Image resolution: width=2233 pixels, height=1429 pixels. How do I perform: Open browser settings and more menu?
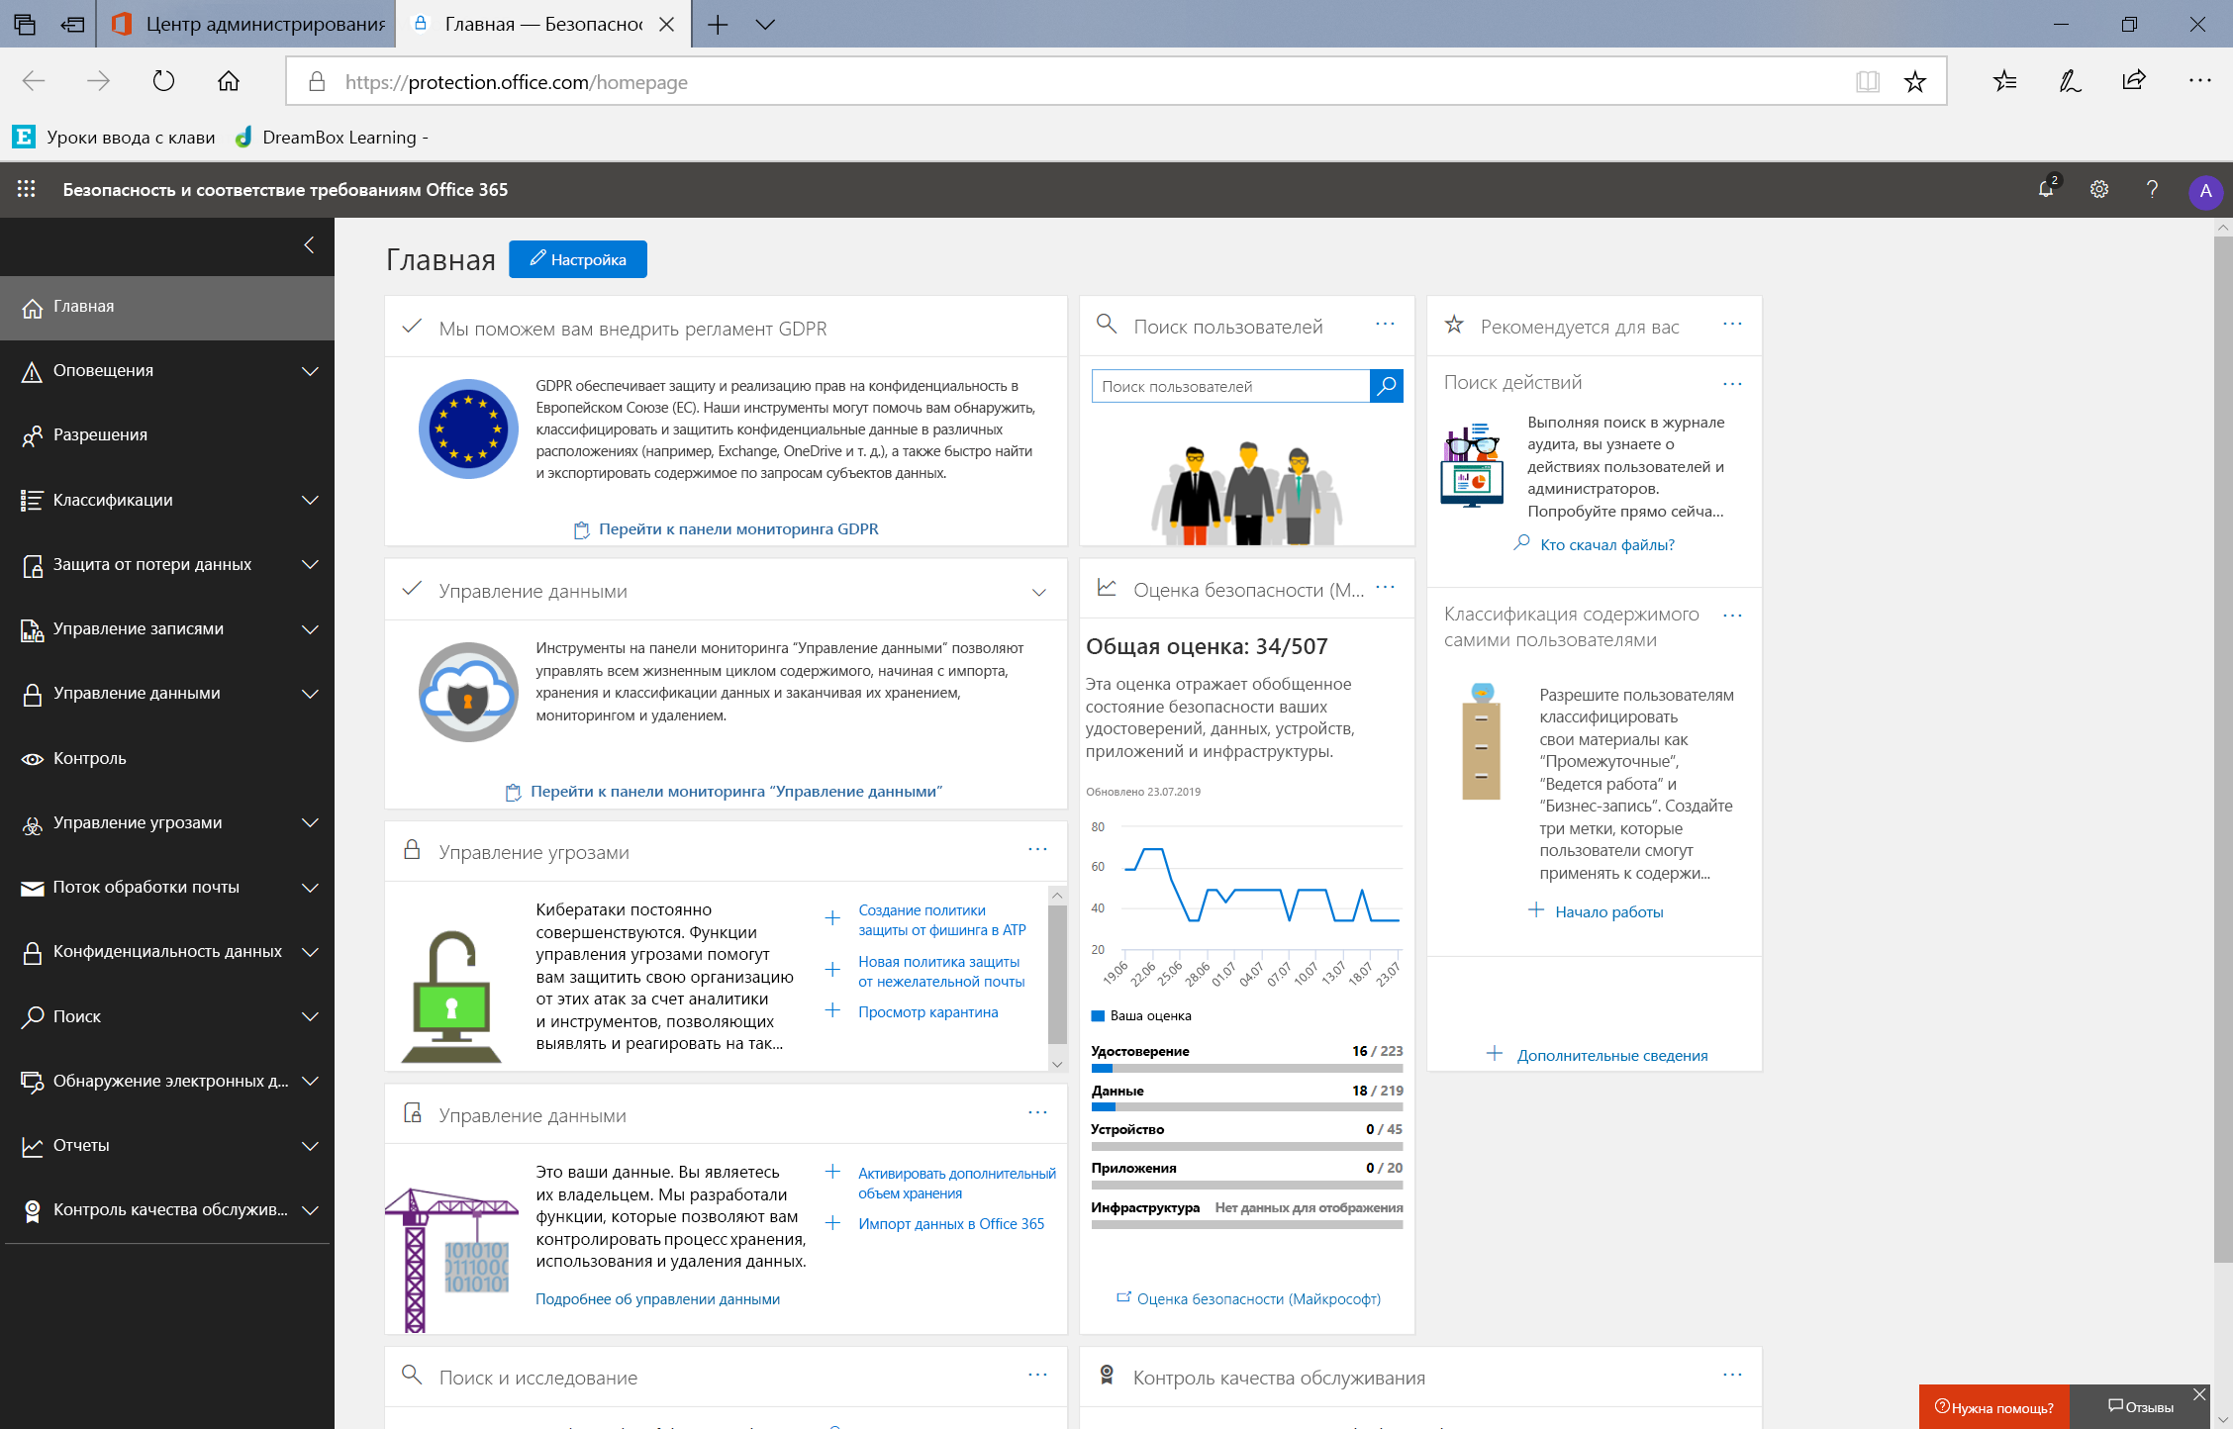coord(2199,81)
